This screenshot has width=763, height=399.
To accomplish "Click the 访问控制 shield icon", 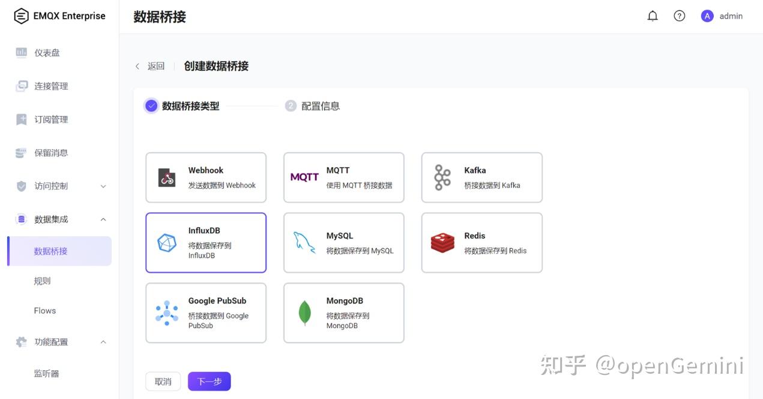I will (21, 186).
